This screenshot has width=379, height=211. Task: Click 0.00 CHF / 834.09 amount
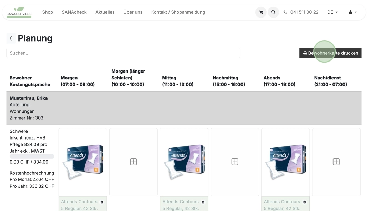click(x=29, y=162)
